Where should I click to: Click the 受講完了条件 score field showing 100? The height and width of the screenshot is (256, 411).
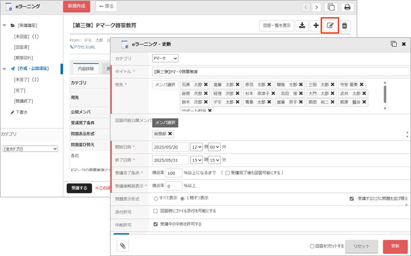(x=174, y=173)
